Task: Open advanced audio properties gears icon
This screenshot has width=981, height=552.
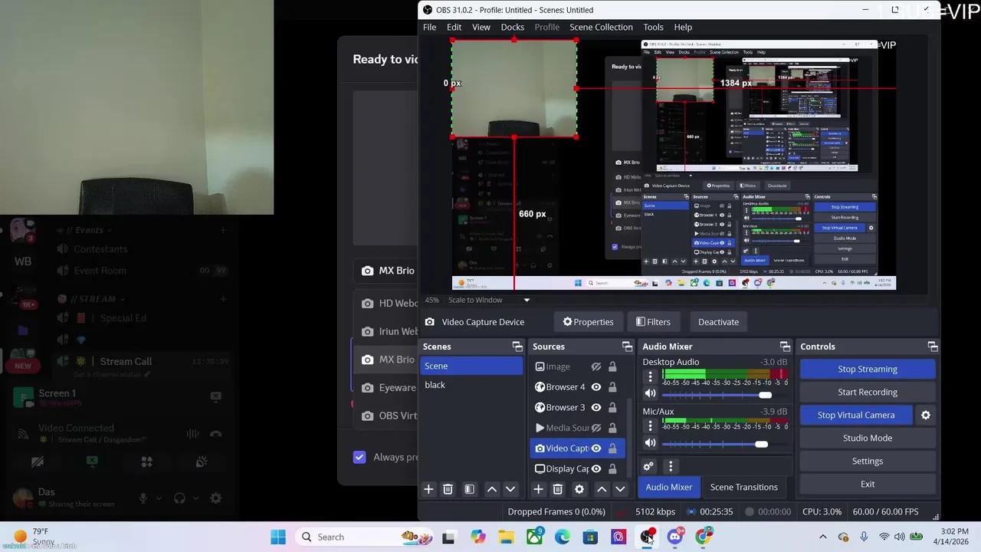Action: [648, 466]
